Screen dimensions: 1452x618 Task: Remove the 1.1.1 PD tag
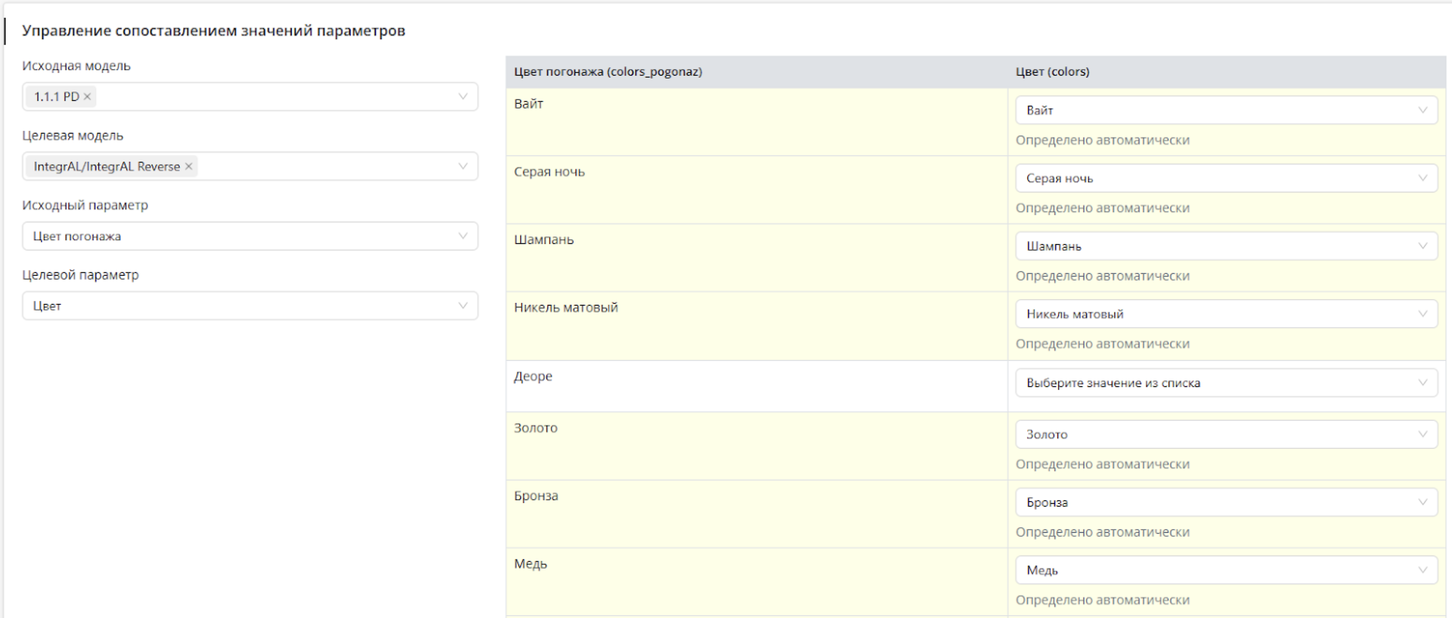87,97
